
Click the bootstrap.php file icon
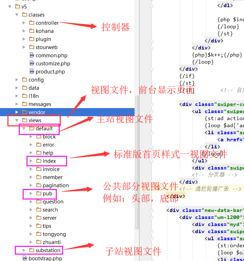(25, 259)
